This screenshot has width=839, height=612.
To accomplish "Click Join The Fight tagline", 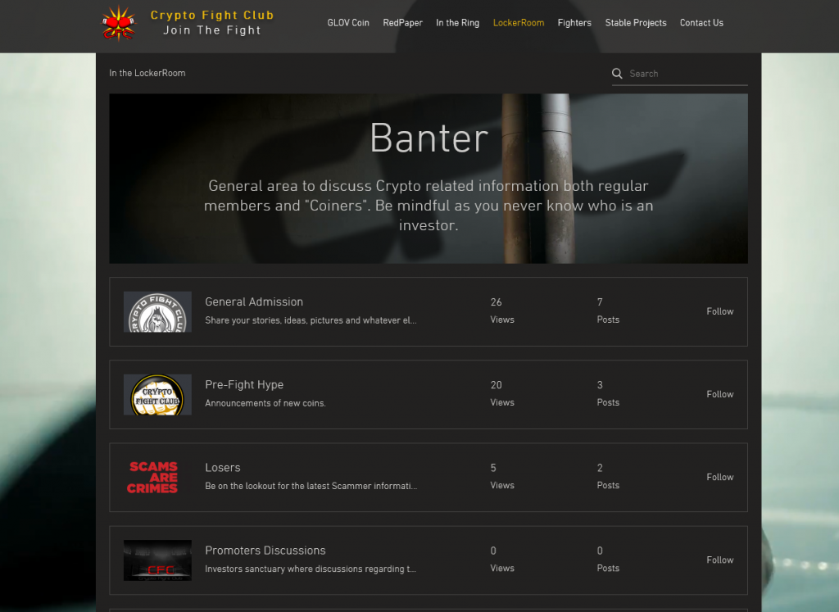I will 212,30.
